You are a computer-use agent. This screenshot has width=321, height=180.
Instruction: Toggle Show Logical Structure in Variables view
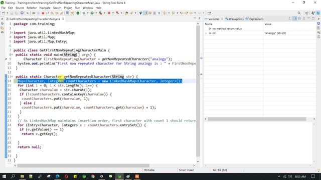[x=295, y=18]
